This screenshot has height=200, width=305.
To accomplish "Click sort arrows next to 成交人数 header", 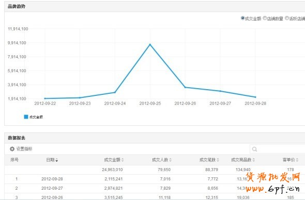I will 171,160.
